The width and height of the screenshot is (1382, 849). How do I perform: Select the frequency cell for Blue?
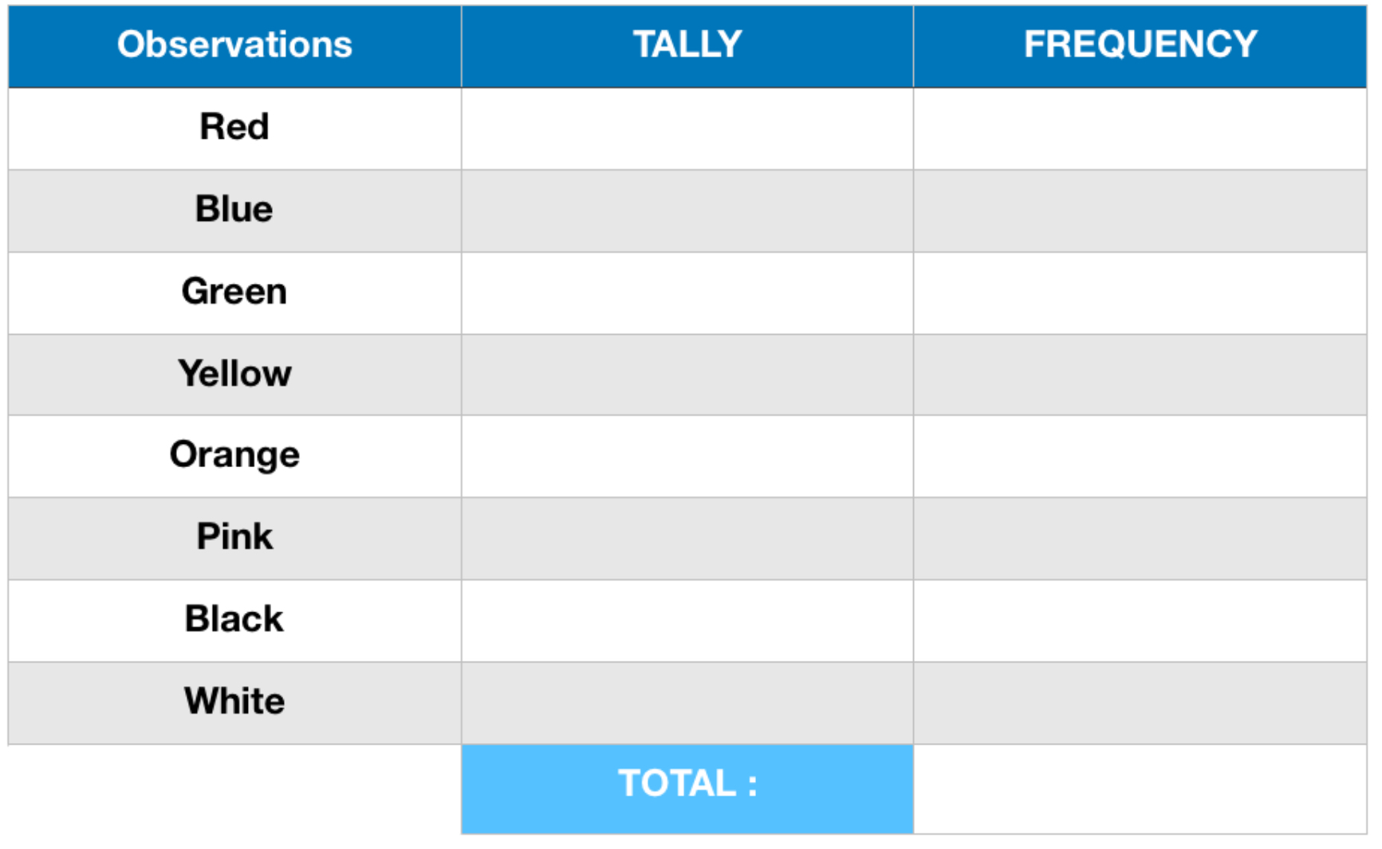click(1140, 210)
